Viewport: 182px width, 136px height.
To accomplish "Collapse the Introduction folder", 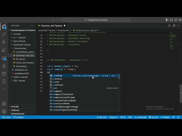I will coord(22,48).
